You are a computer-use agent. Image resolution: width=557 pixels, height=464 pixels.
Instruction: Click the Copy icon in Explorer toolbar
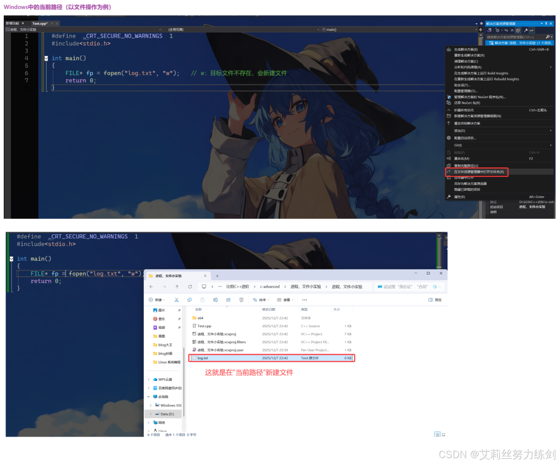click(x=189, y=300)
